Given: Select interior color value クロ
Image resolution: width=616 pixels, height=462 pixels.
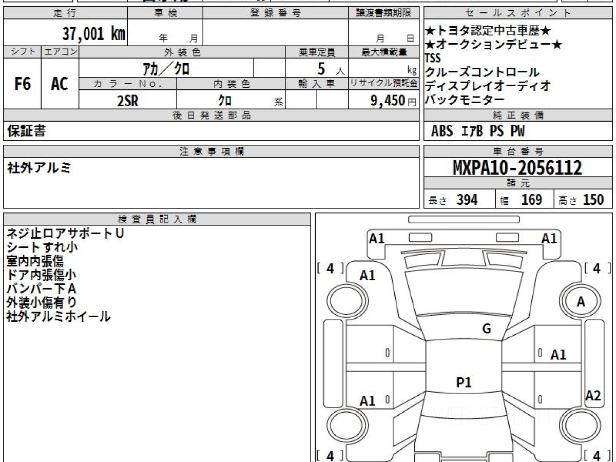Looking at the screenshot, I should (x=224, y=101).
